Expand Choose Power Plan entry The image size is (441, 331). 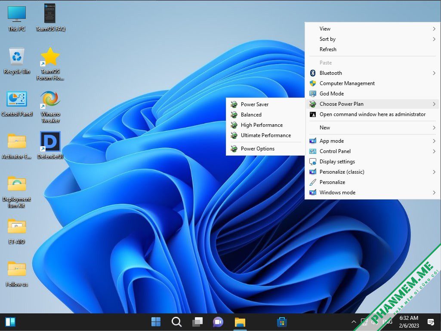coord(372,104)
